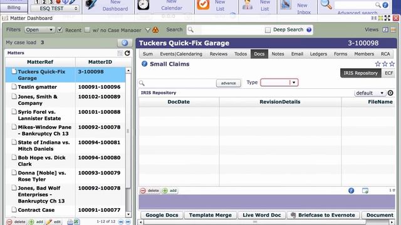This screenshot has height=225, width=401.
Task: Click Briefcase to Evernote button
Action: click(x=323, y=215)
